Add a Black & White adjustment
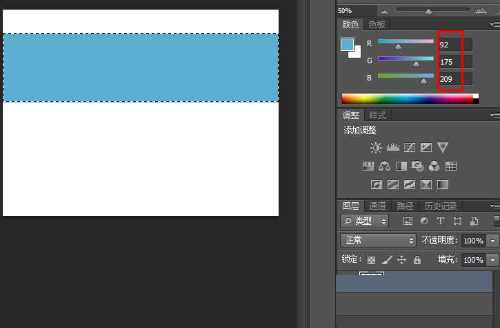Image resolution: width=500 pixels, height=328 pixels. 401,166
